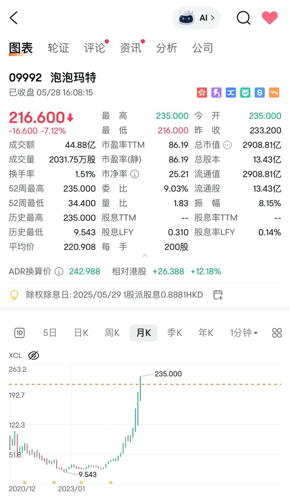Screen dimensions: 290x504
Task: Tap the 市盈率TTM value 86.19
Action: click(178, 145)
